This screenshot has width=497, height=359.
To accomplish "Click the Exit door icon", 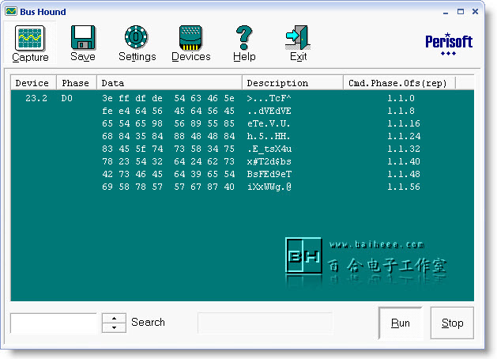I will tap(298, 37).
